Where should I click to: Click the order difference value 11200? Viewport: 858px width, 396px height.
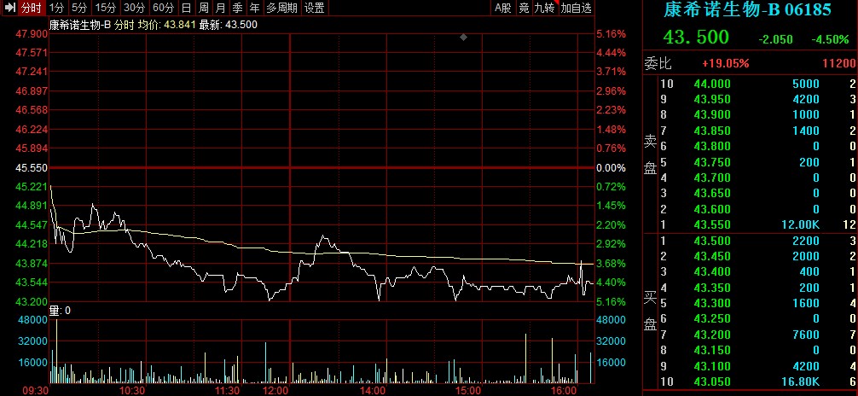pyautogui.click(x=839, y=63)
